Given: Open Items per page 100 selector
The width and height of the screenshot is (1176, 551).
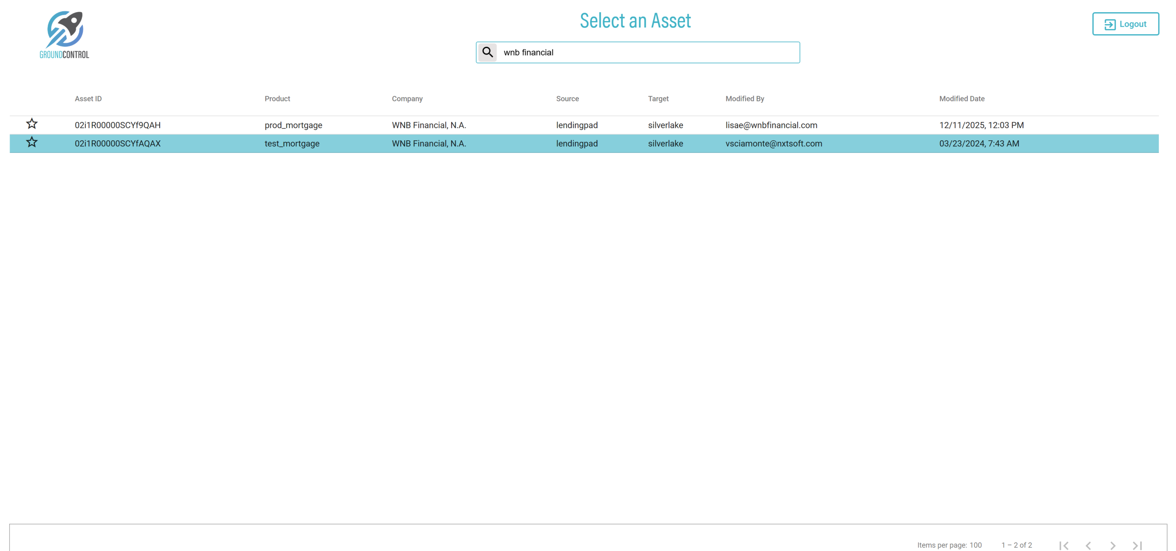Looking at the screenshot, I should (x=975, y=545).
